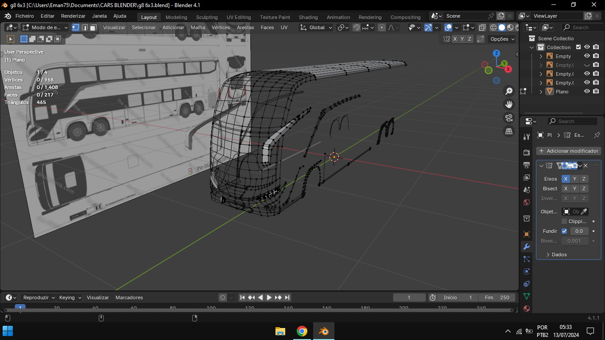This screenshot has width=605, height=340.
Task: Select wireframe viewport shading
Action: [493, 27]
